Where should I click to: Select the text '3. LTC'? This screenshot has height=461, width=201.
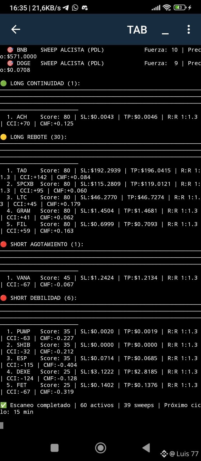click(x=17, y=197)
